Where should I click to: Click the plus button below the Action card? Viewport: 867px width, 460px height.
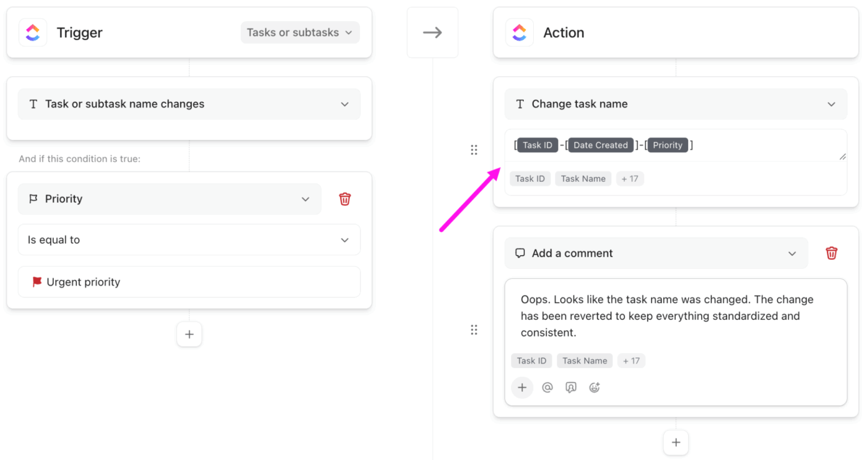coord(676,442)
